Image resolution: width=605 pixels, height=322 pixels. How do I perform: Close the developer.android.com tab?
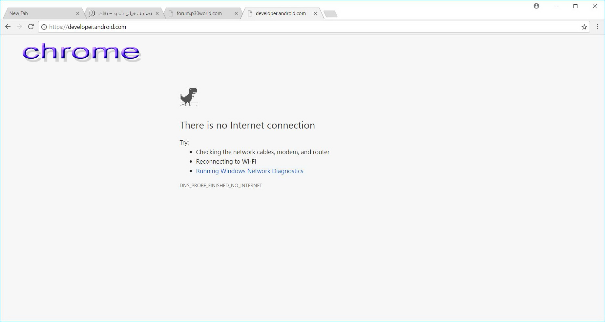[315, 13]
